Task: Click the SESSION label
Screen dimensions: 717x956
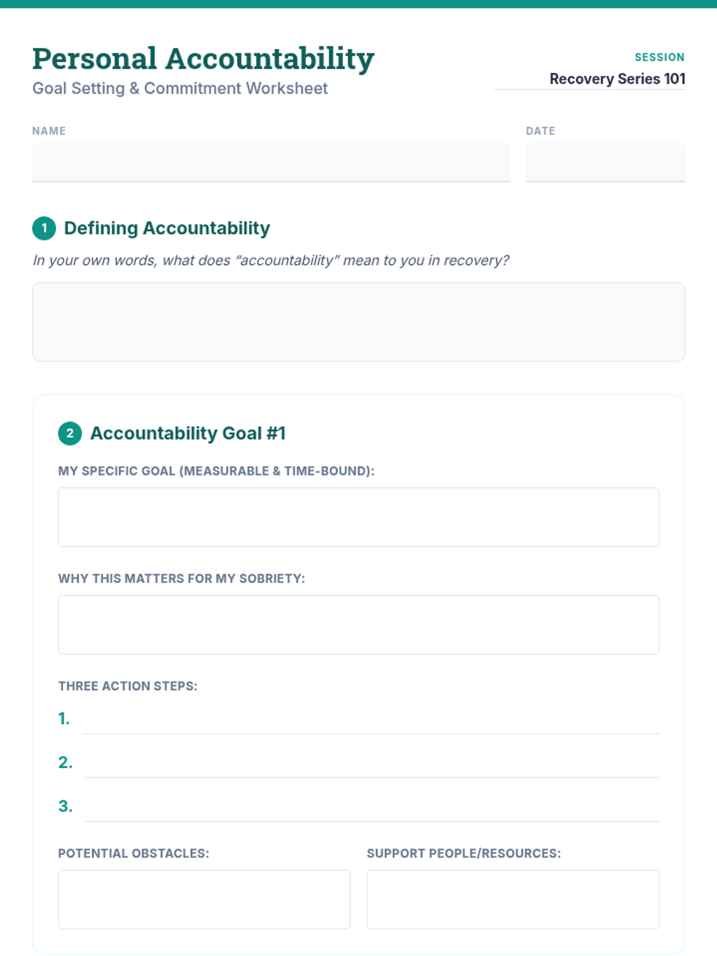Action: pos(659,57)
